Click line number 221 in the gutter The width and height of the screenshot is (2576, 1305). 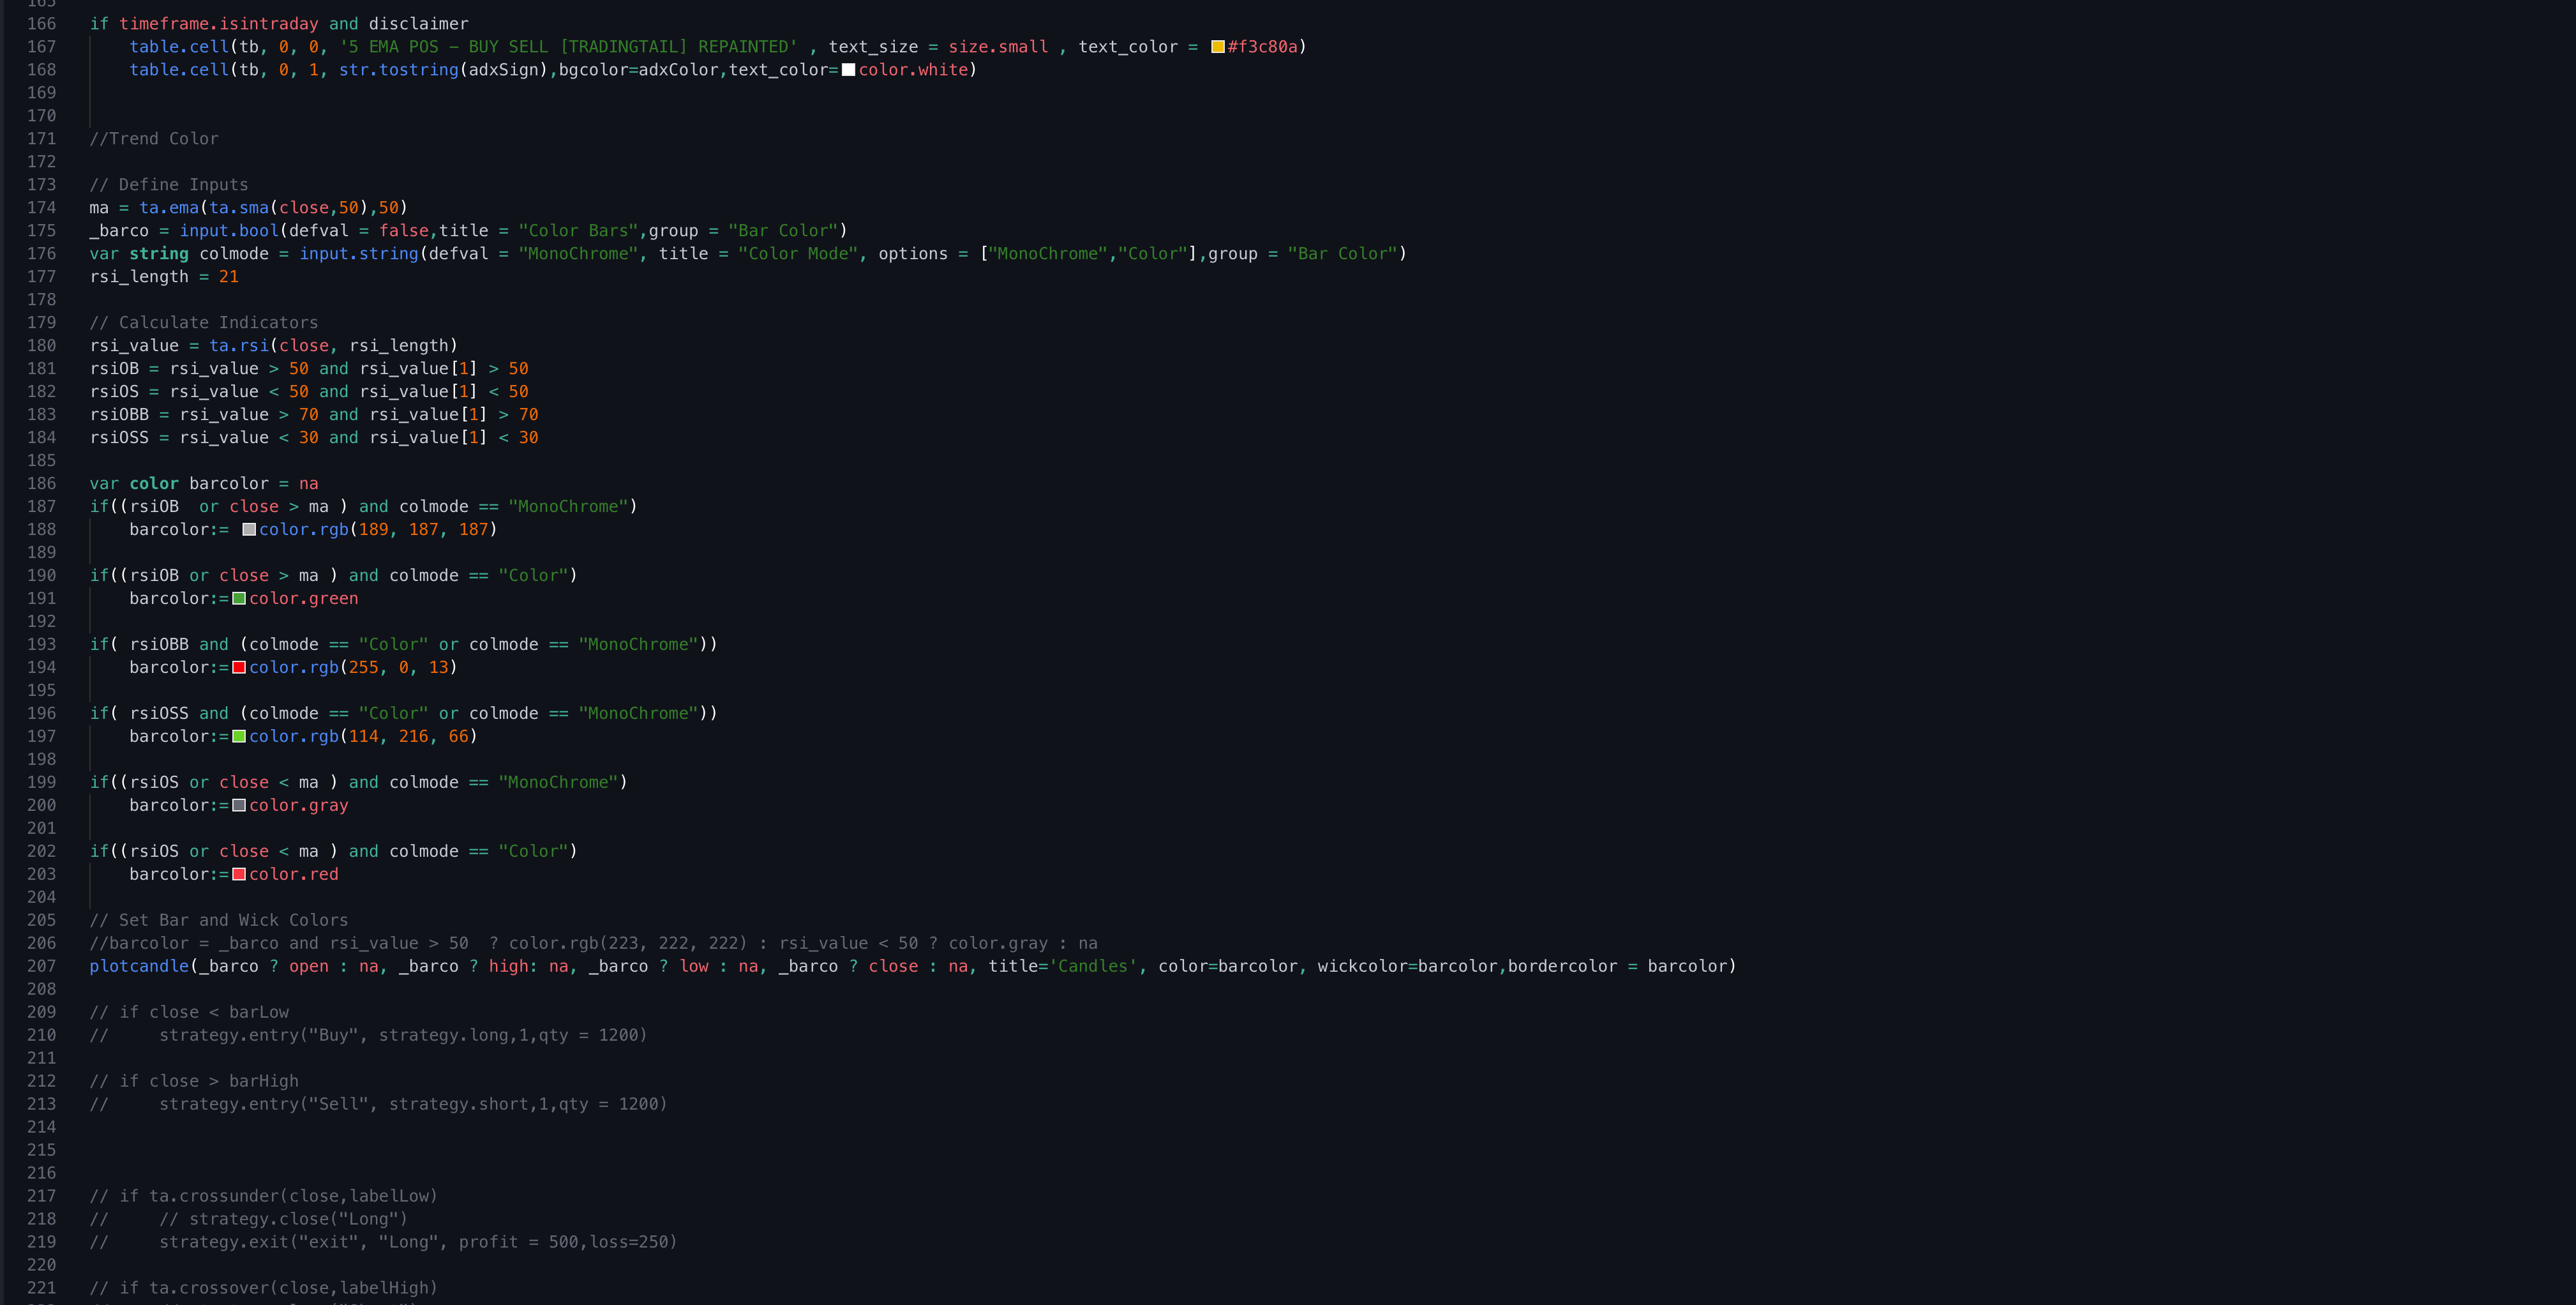[42, 1288]
